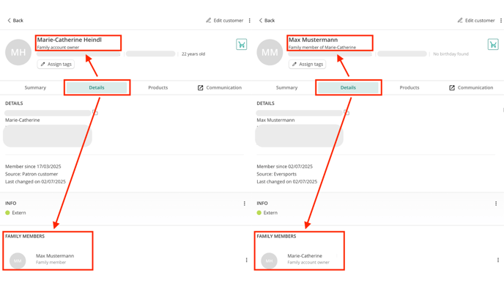Open Details tab in Marie-Catherine panel

coord(97,87)
